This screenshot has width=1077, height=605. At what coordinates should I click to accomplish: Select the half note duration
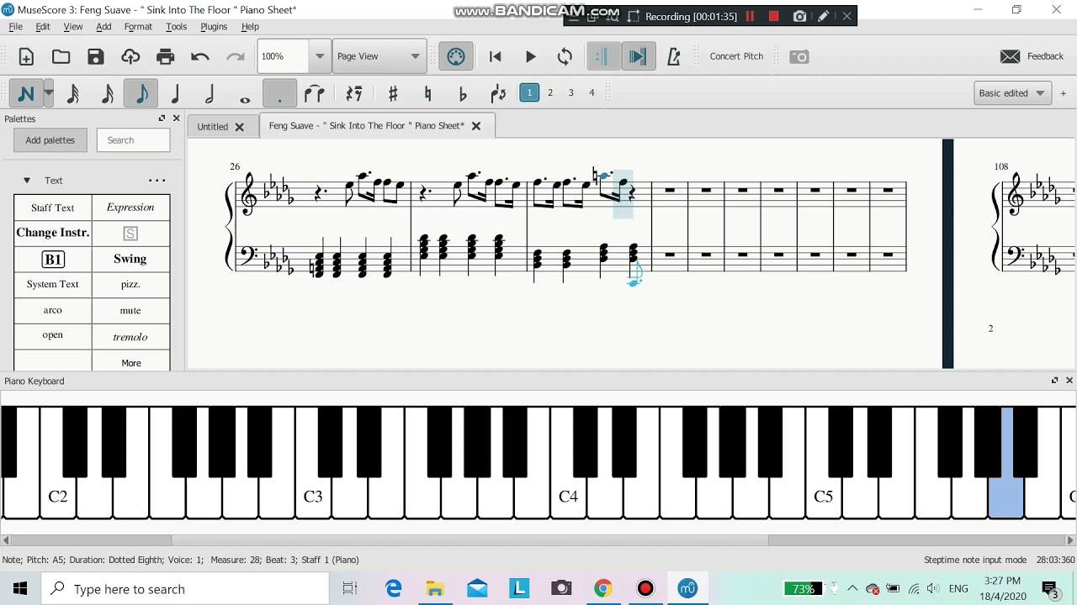point(210,93)
